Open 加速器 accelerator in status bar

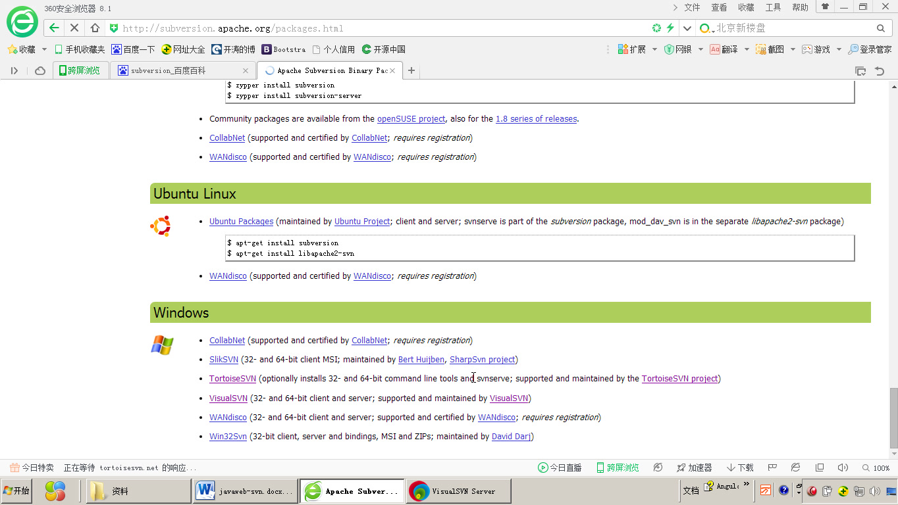695,468
